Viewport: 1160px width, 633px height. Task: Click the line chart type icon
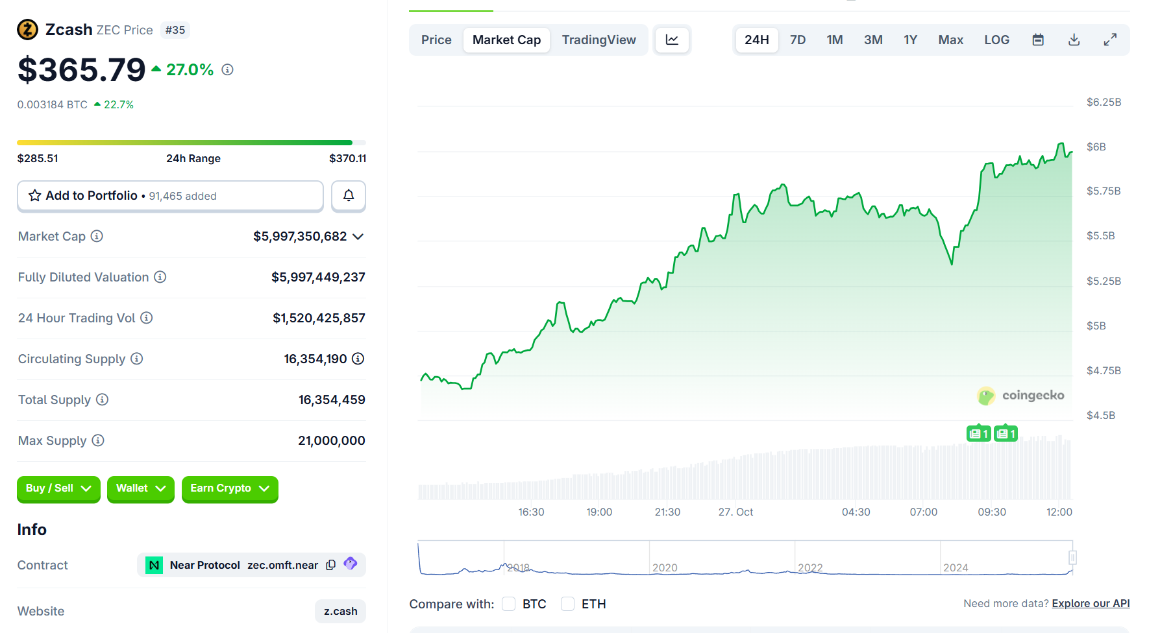[672, 40]
